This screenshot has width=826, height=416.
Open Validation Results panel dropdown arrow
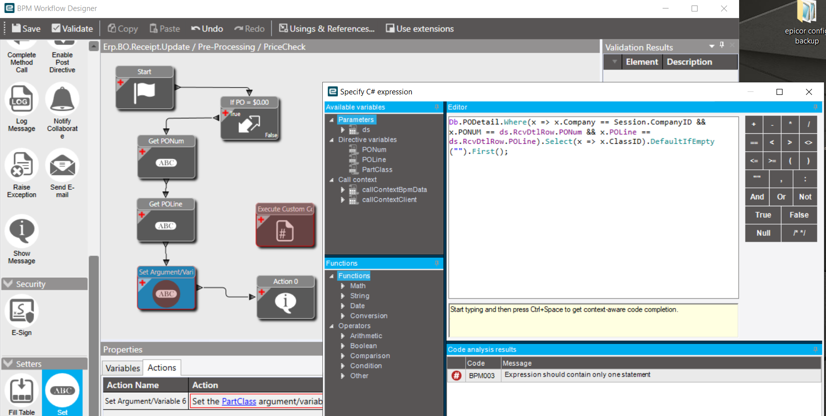tap(712, 46)
